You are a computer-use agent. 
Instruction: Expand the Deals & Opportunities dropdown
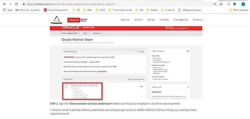click(x=71, y=33)
